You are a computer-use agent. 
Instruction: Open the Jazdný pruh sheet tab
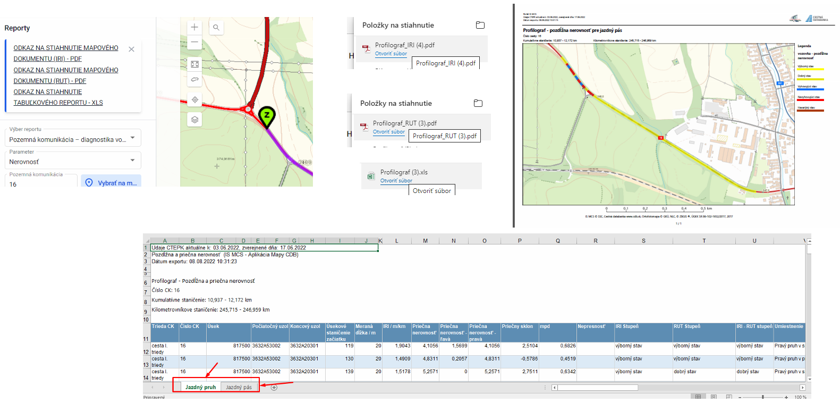tap(200, 387)
